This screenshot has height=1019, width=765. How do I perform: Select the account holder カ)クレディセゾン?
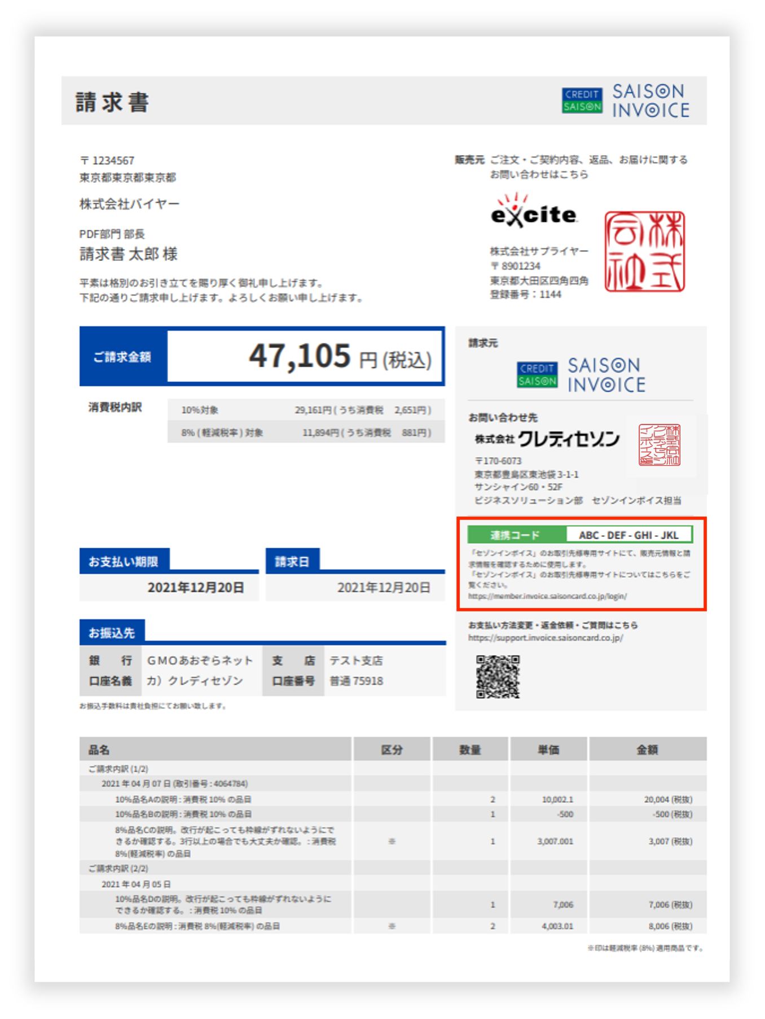(x=195, y=681)
